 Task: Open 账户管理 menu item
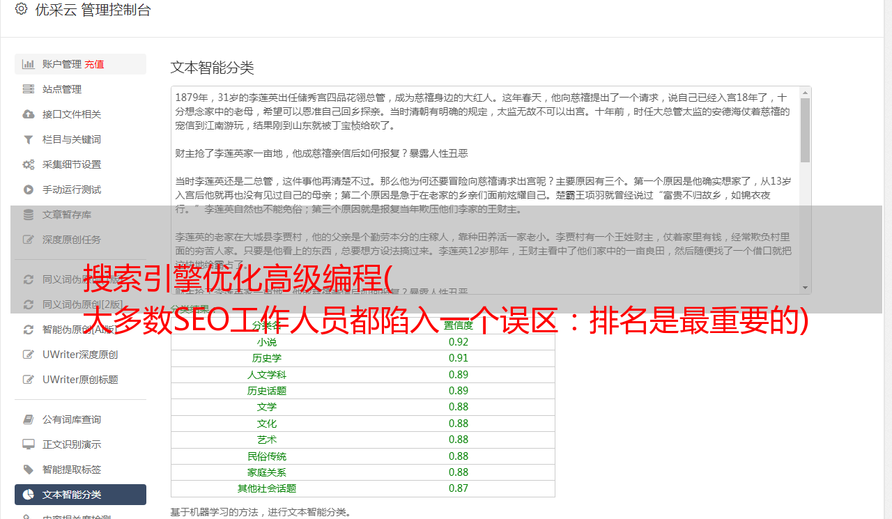click(x=80, y=64)
